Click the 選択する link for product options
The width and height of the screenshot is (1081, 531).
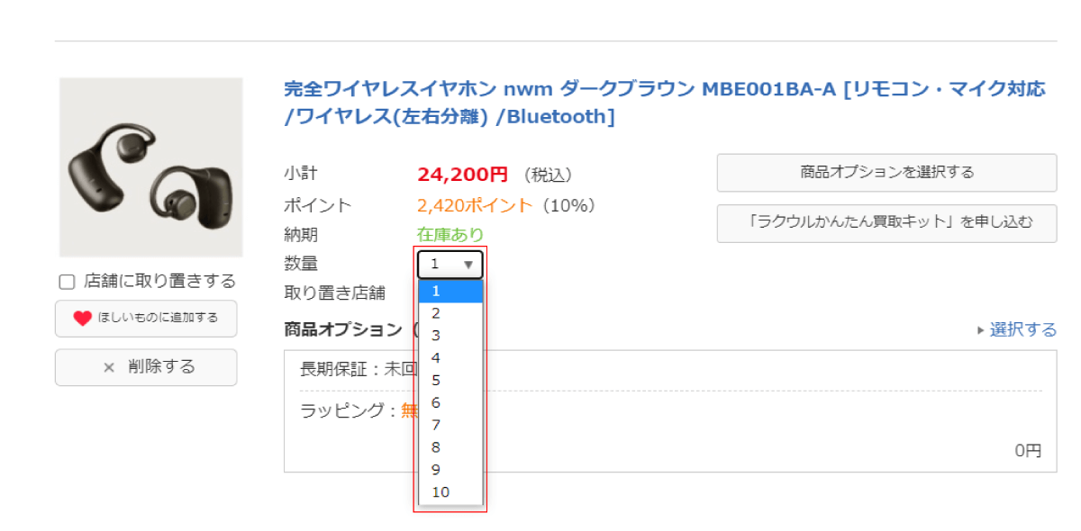point(1022,330)
